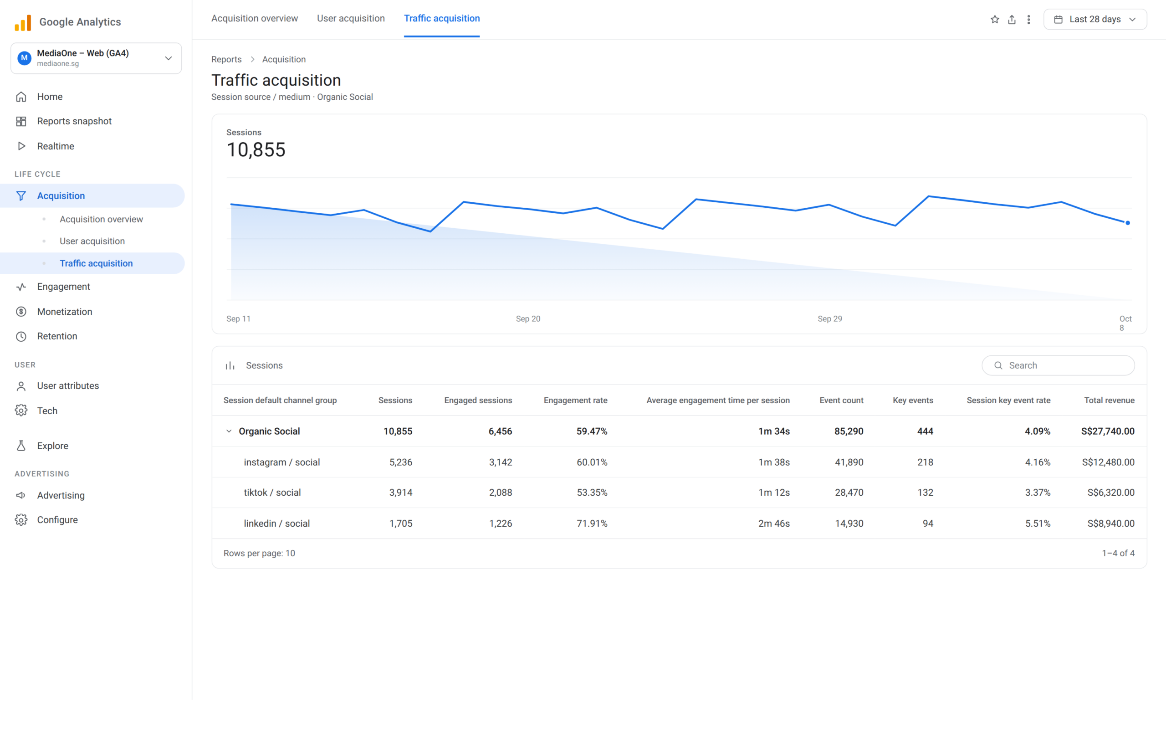The width and height of the screenshot is (1166, 729).
Task: Open Acquisition overview in the sidebar
Action: [101, 219]
